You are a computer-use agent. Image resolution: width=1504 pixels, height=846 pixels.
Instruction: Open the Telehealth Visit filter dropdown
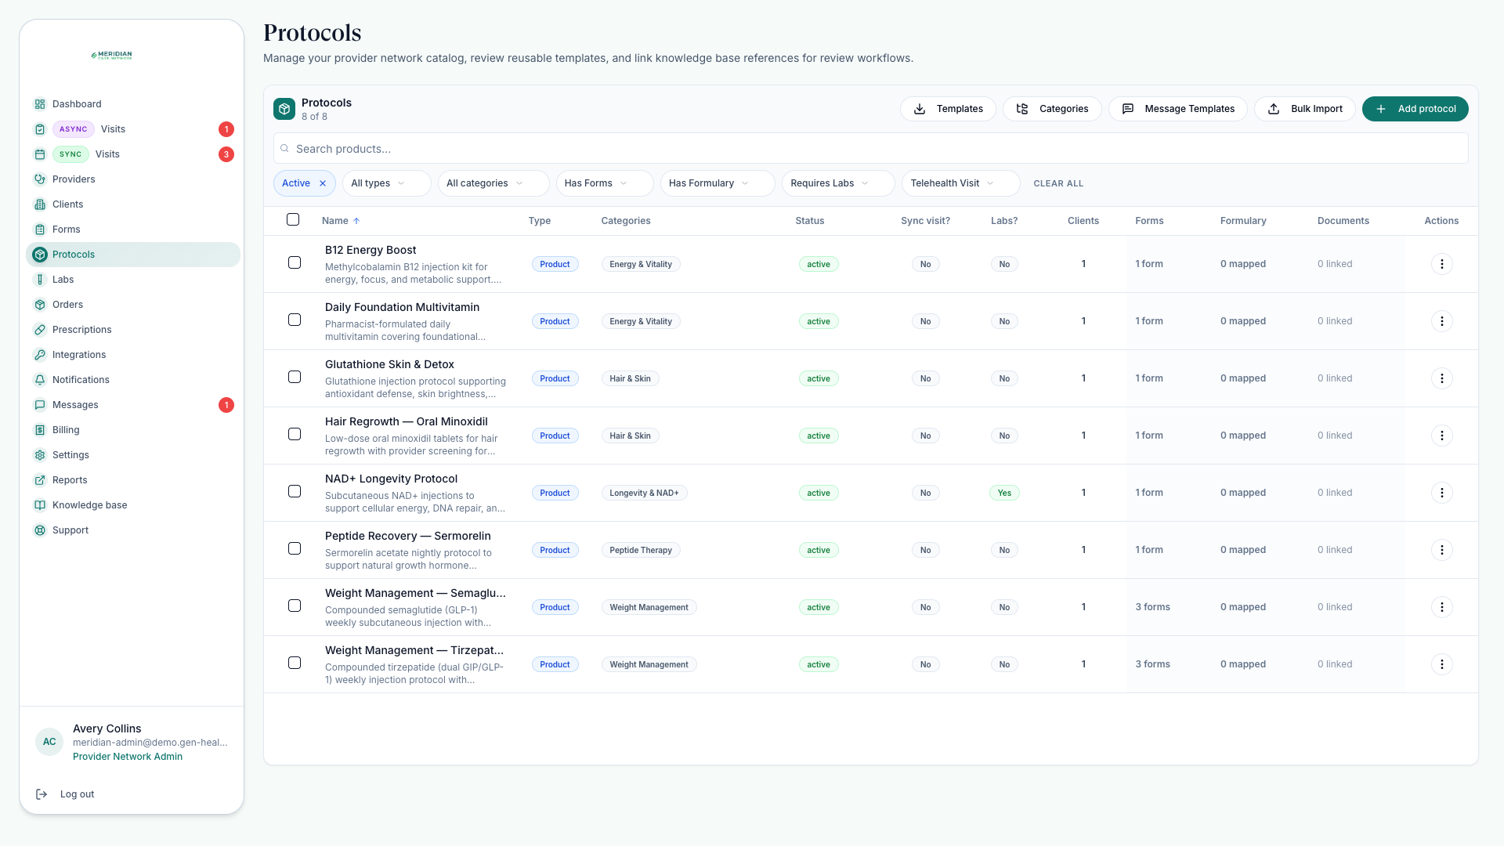[x=960, y=183]
